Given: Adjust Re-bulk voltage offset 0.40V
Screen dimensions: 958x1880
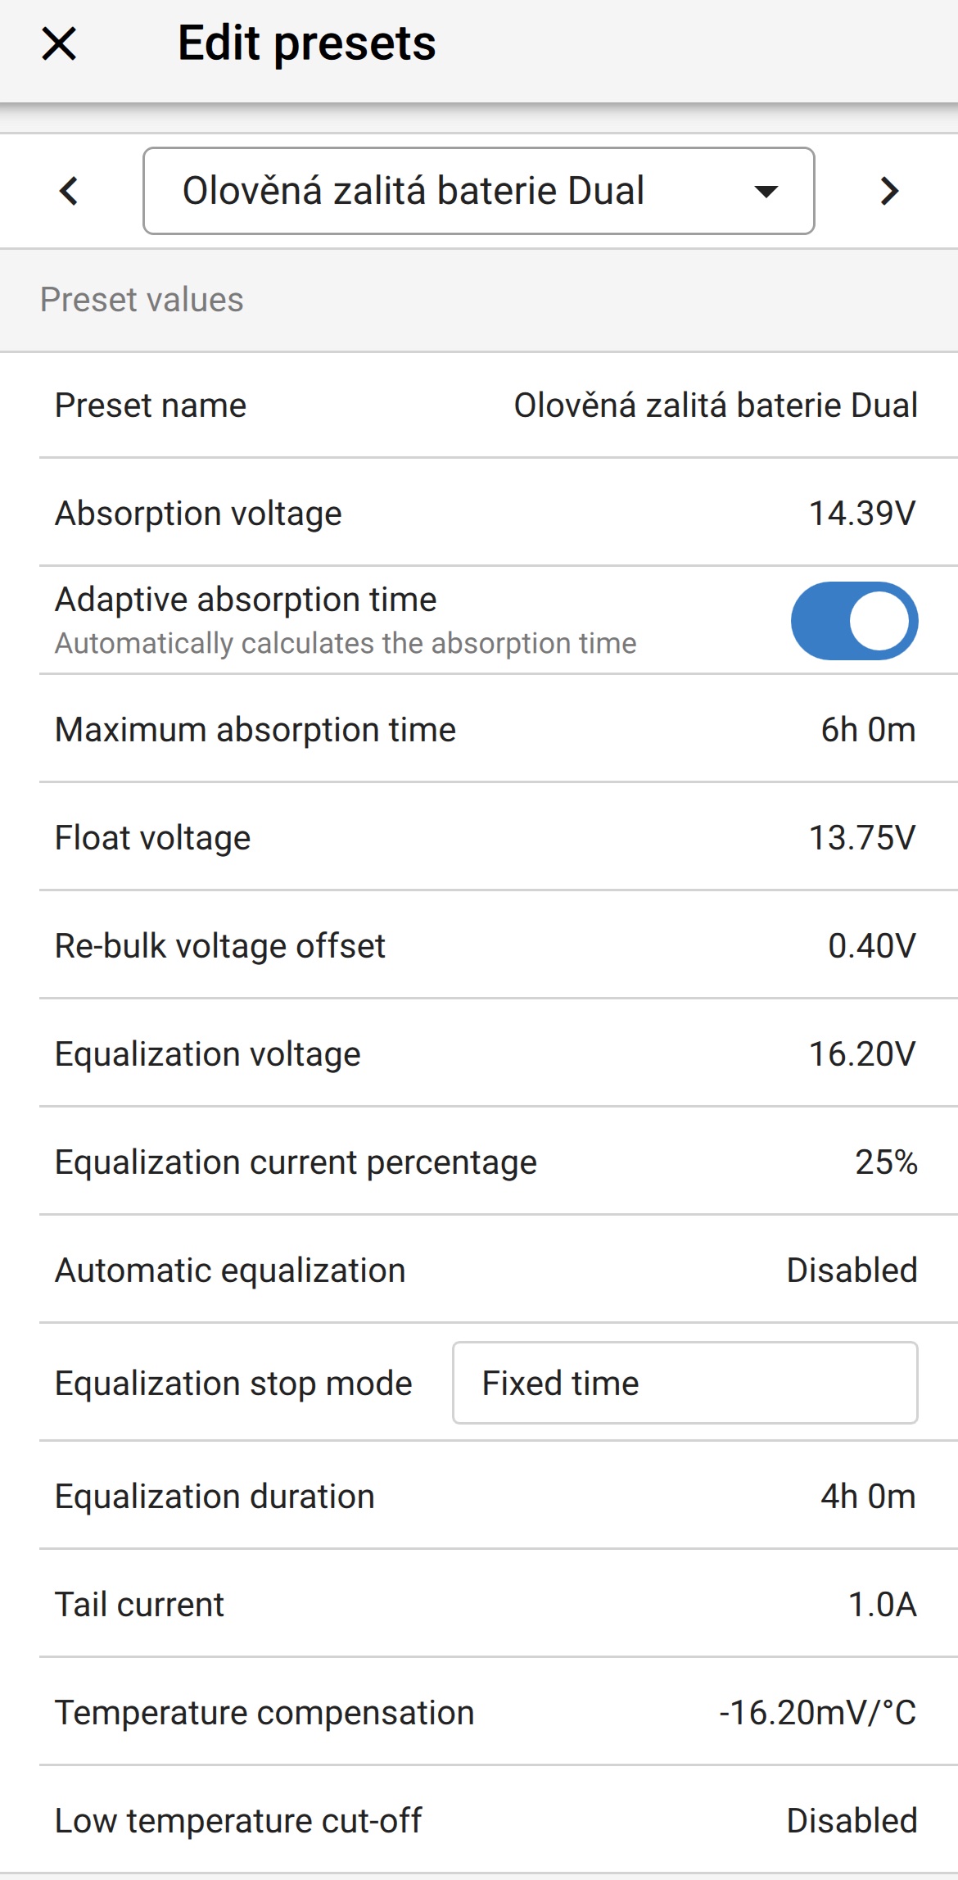Looking at the screenshot, I should click(871, 946).
